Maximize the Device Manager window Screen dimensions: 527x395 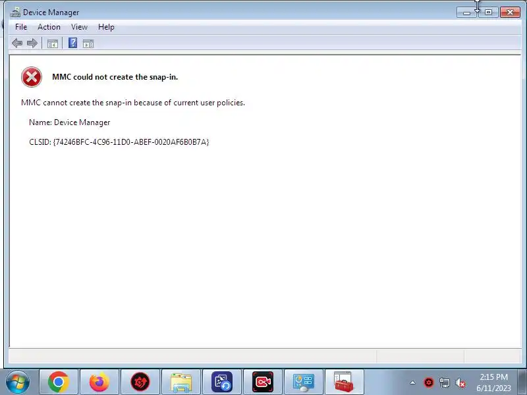[x=488, y=13]
